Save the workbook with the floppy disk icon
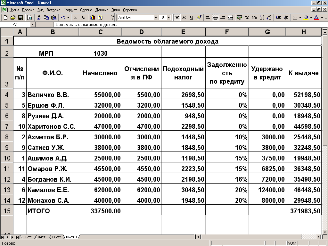Viewport: 328px width, 246px height. tap(20, 18)
